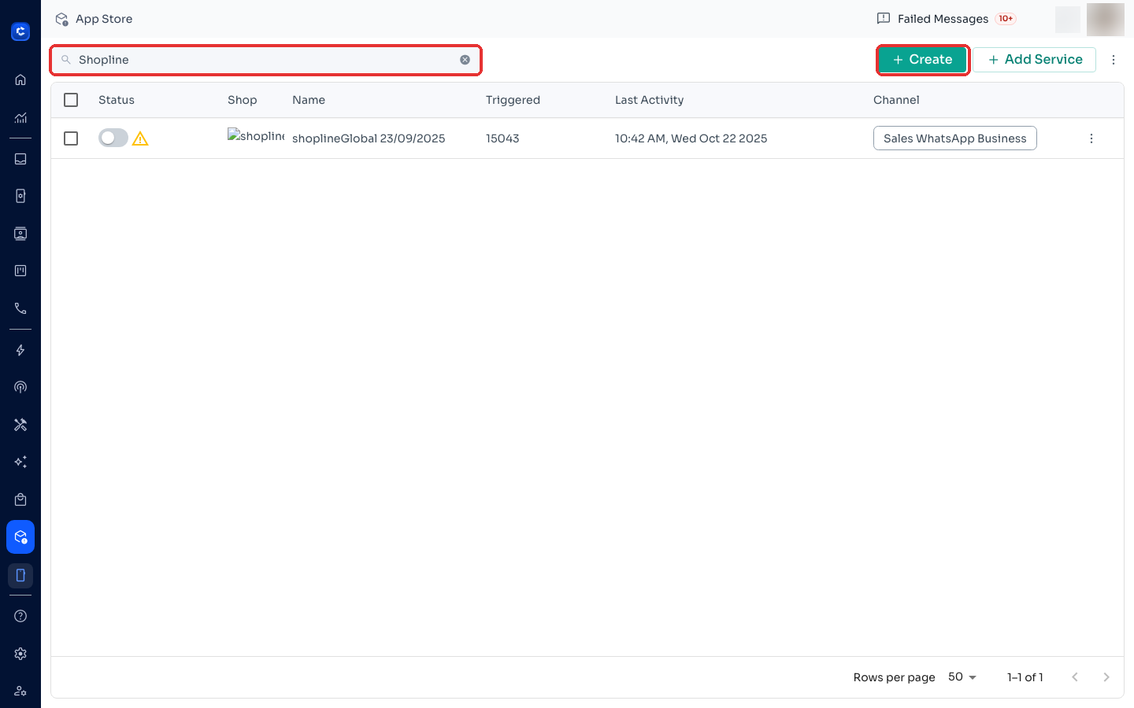Check the shoplineGlobal row checkbox
Viewport: 1134px width, 708px height.
[x=71, y=138]
